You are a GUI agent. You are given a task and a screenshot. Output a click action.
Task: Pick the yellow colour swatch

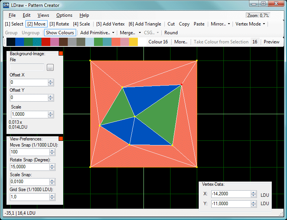pos(134,42)
